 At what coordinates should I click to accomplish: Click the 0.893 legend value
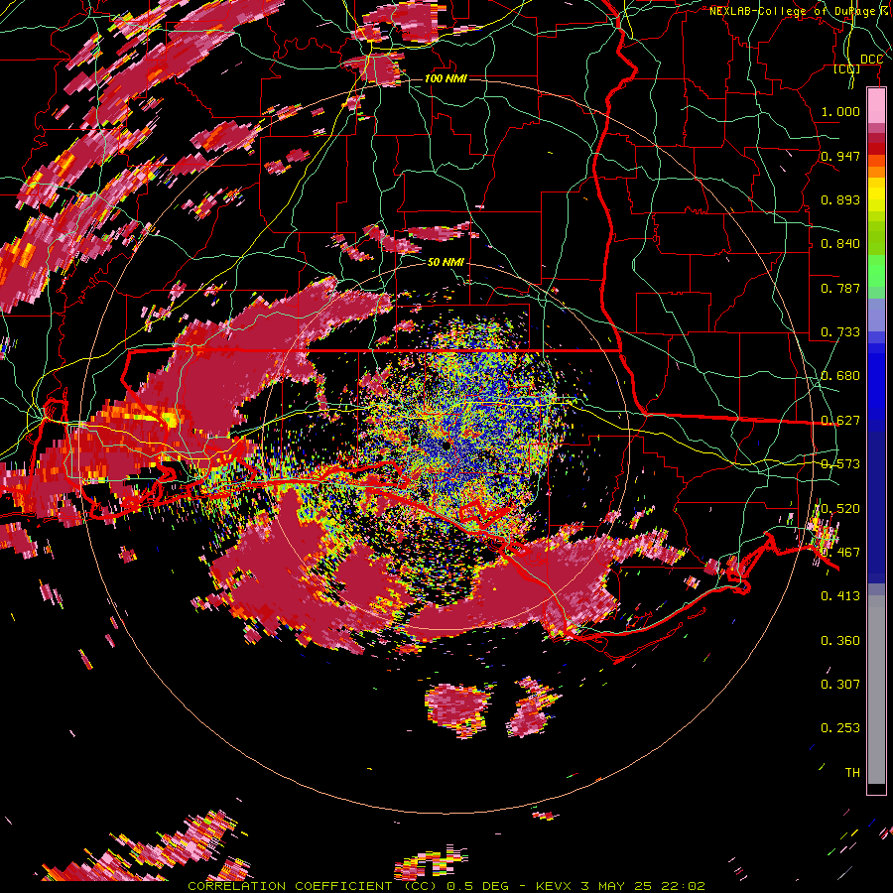pos(840,199)
